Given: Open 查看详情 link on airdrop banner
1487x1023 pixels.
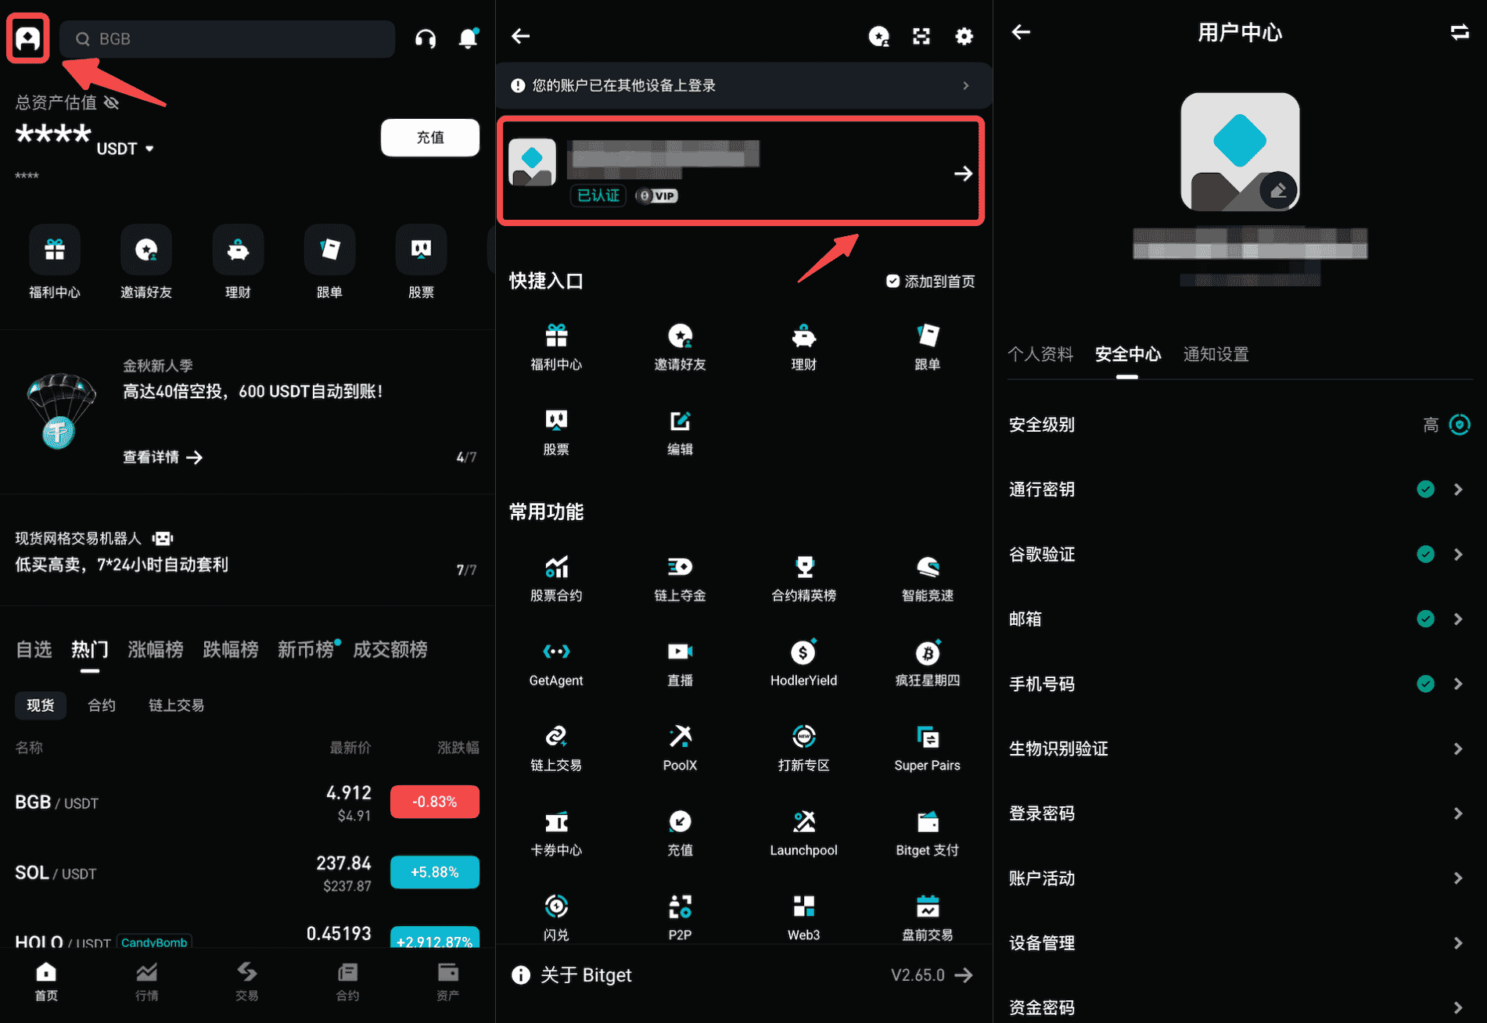Looking at the screenshot, I should click(x=163, y=458).
